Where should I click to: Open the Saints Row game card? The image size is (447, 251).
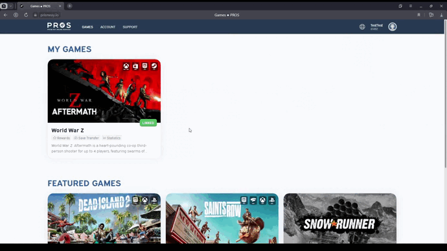(222, 219)
